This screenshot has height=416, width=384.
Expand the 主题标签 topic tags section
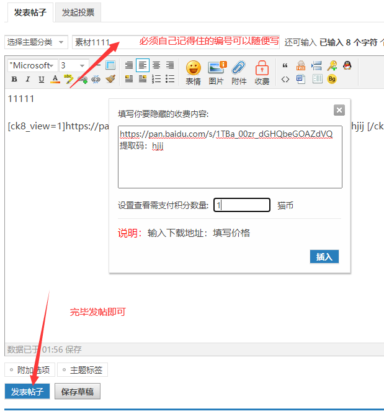pos(83,370)
